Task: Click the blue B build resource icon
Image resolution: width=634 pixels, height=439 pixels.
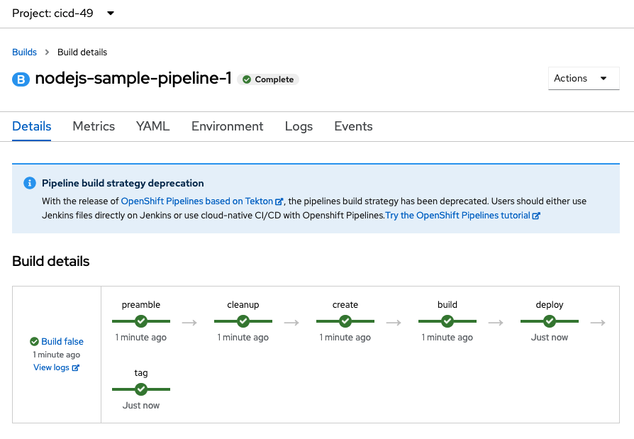Action: pyautogui.click(x=21, y=79)
